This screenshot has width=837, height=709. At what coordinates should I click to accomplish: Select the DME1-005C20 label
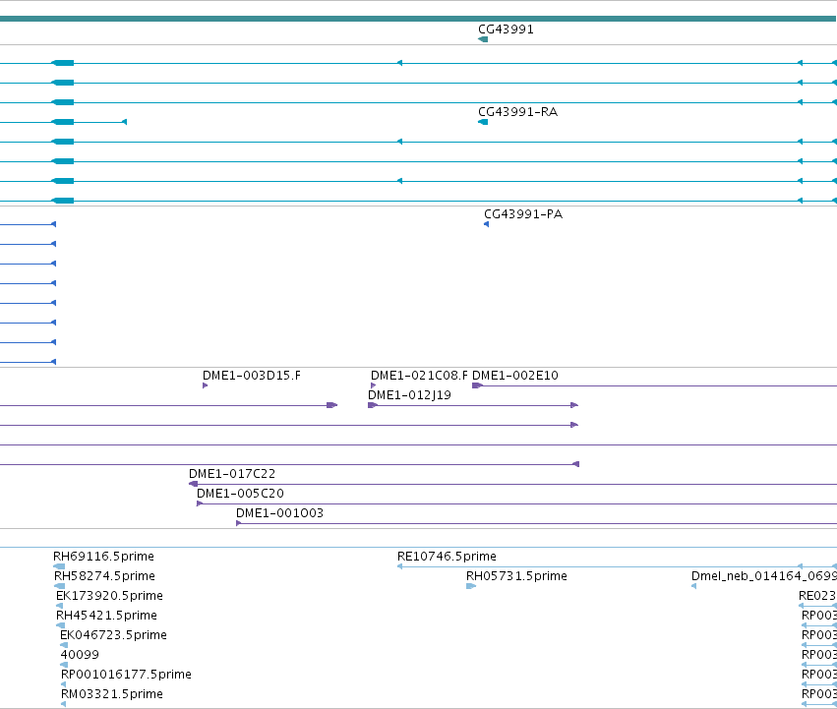click(x=240, y=494)
